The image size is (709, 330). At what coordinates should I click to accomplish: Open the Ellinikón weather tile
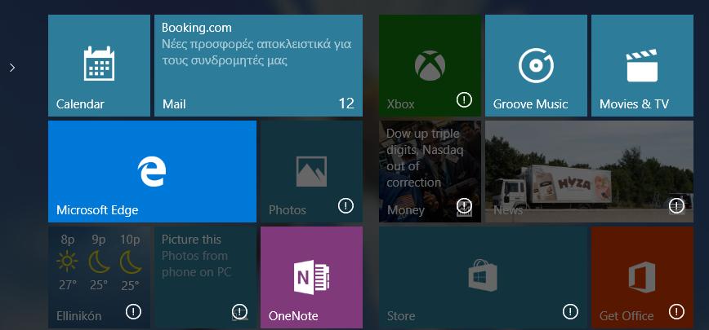click(99, 277)
